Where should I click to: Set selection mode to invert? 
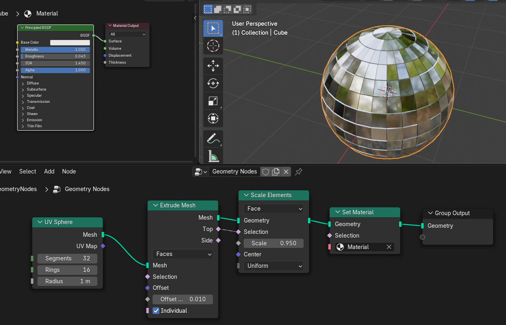click(237, 9)
